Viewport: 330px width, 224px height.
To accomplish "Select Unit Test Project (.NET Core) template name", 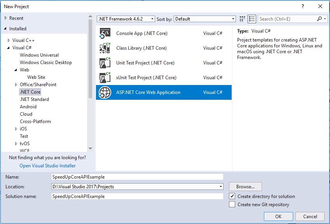I will [x=145, y=63].
